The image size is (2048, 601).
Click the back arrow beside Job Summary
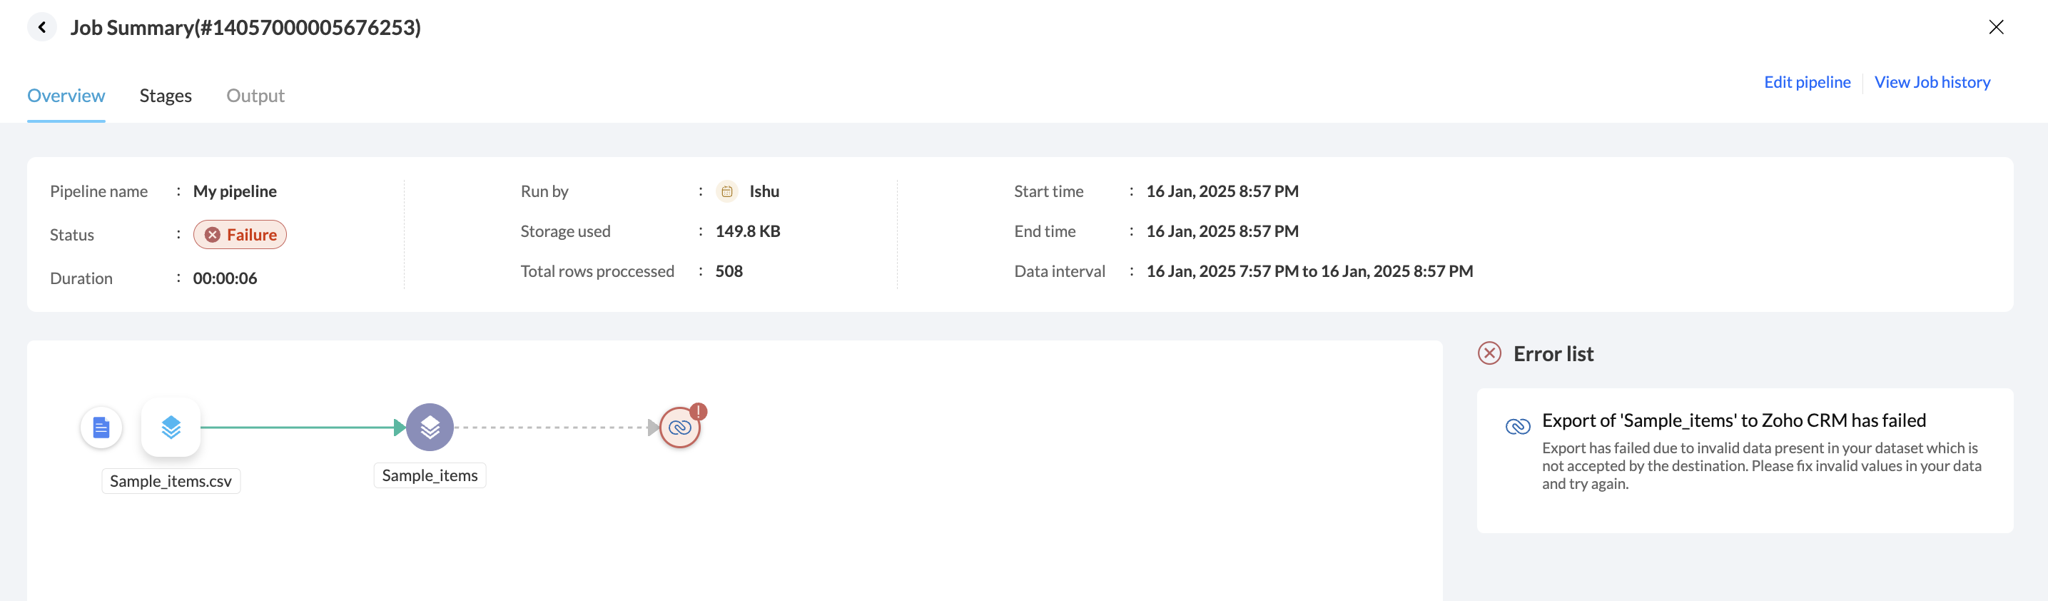tap(42, 27)
